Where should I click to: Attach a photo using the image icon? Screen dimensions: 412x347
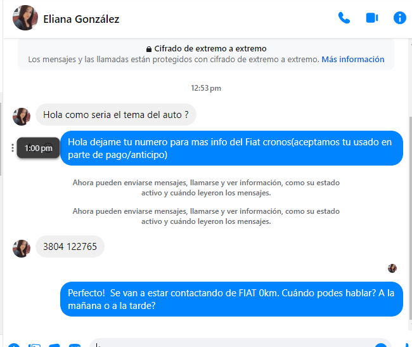pyautogui.click(x=34, y=345)
